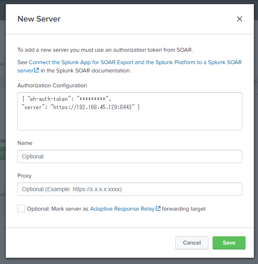This screenshot has width=258, height=264.
Task: Close the New Server dialog
Action: (x=239, y=19)
